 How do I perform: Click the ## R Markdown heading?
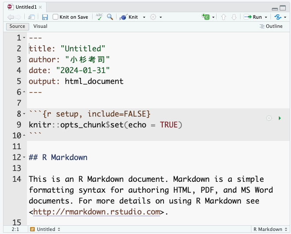(x=58, y=157)
